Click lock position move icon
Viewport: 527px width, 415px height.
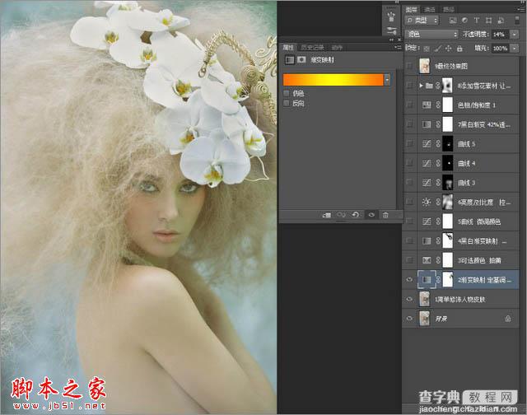[x=448, y=49]
